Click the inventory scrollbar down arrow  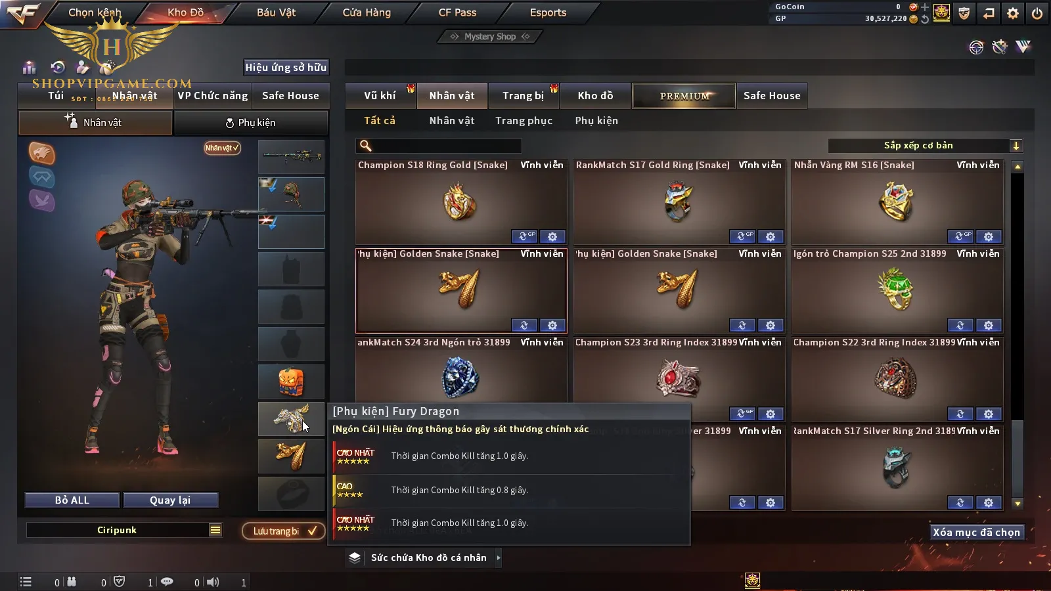1017,504
